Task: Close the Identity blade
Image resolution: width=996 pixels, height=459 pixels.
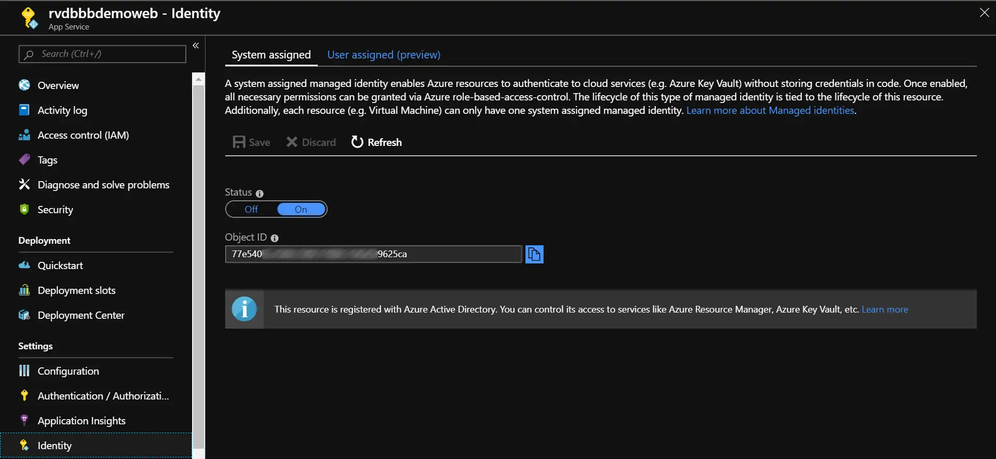Action: coord(984,12)
